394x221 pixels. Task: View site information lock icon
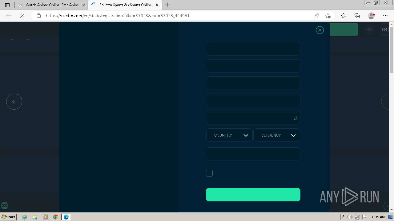click(x=39, y=16)
